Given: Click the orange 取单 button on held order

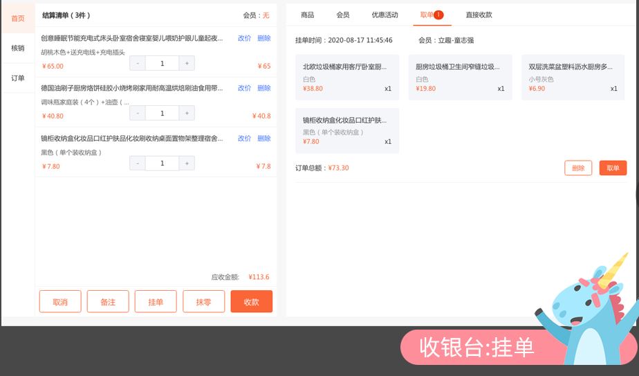Looking at the screenshot, I should pos(613,168).
